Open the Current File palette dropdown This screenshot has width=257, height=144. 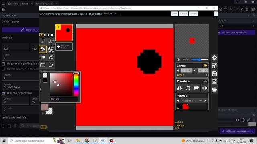click(192, 101)
